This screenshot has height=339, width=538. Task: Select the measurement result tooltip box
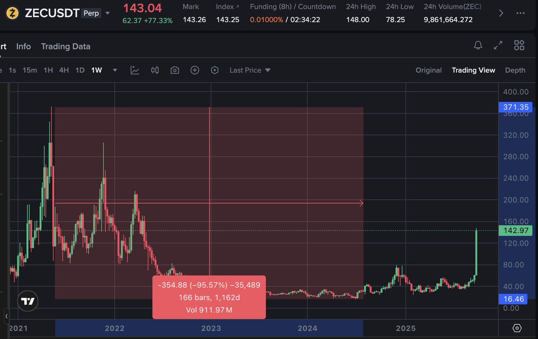209,297
